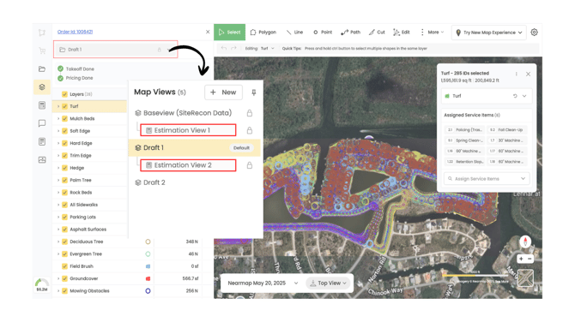Zoom out on the map
575x322 pixels.
point(530,259)
